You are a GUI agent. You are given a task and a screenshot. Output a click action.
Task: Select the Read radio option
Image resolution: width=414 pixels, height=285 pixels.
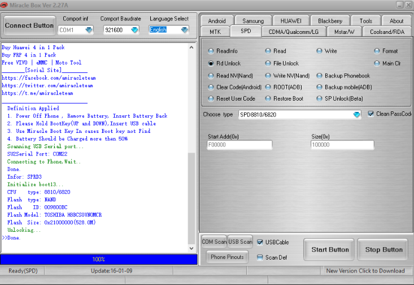tap(276, 51)
